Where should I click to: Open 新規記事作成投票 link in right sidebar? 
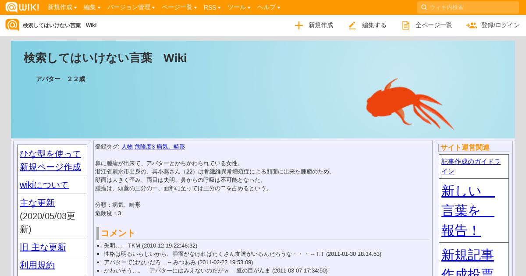tap(468, 264)
